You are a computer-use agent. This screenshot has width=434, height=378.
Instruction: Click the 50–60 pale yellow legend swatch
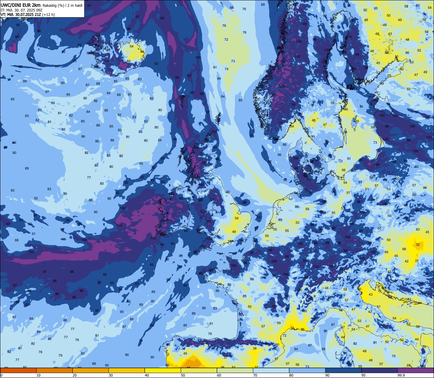coord(199,370)
